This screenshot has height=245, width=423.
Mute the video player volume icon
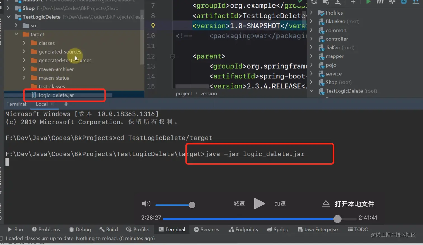(x=146, y=204)
